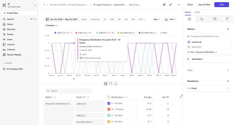Uncheck zu@zuc.bv 0 - 10 times row
Screen dimensions: 234x125
pyautogui.click(x=109, y=103)
